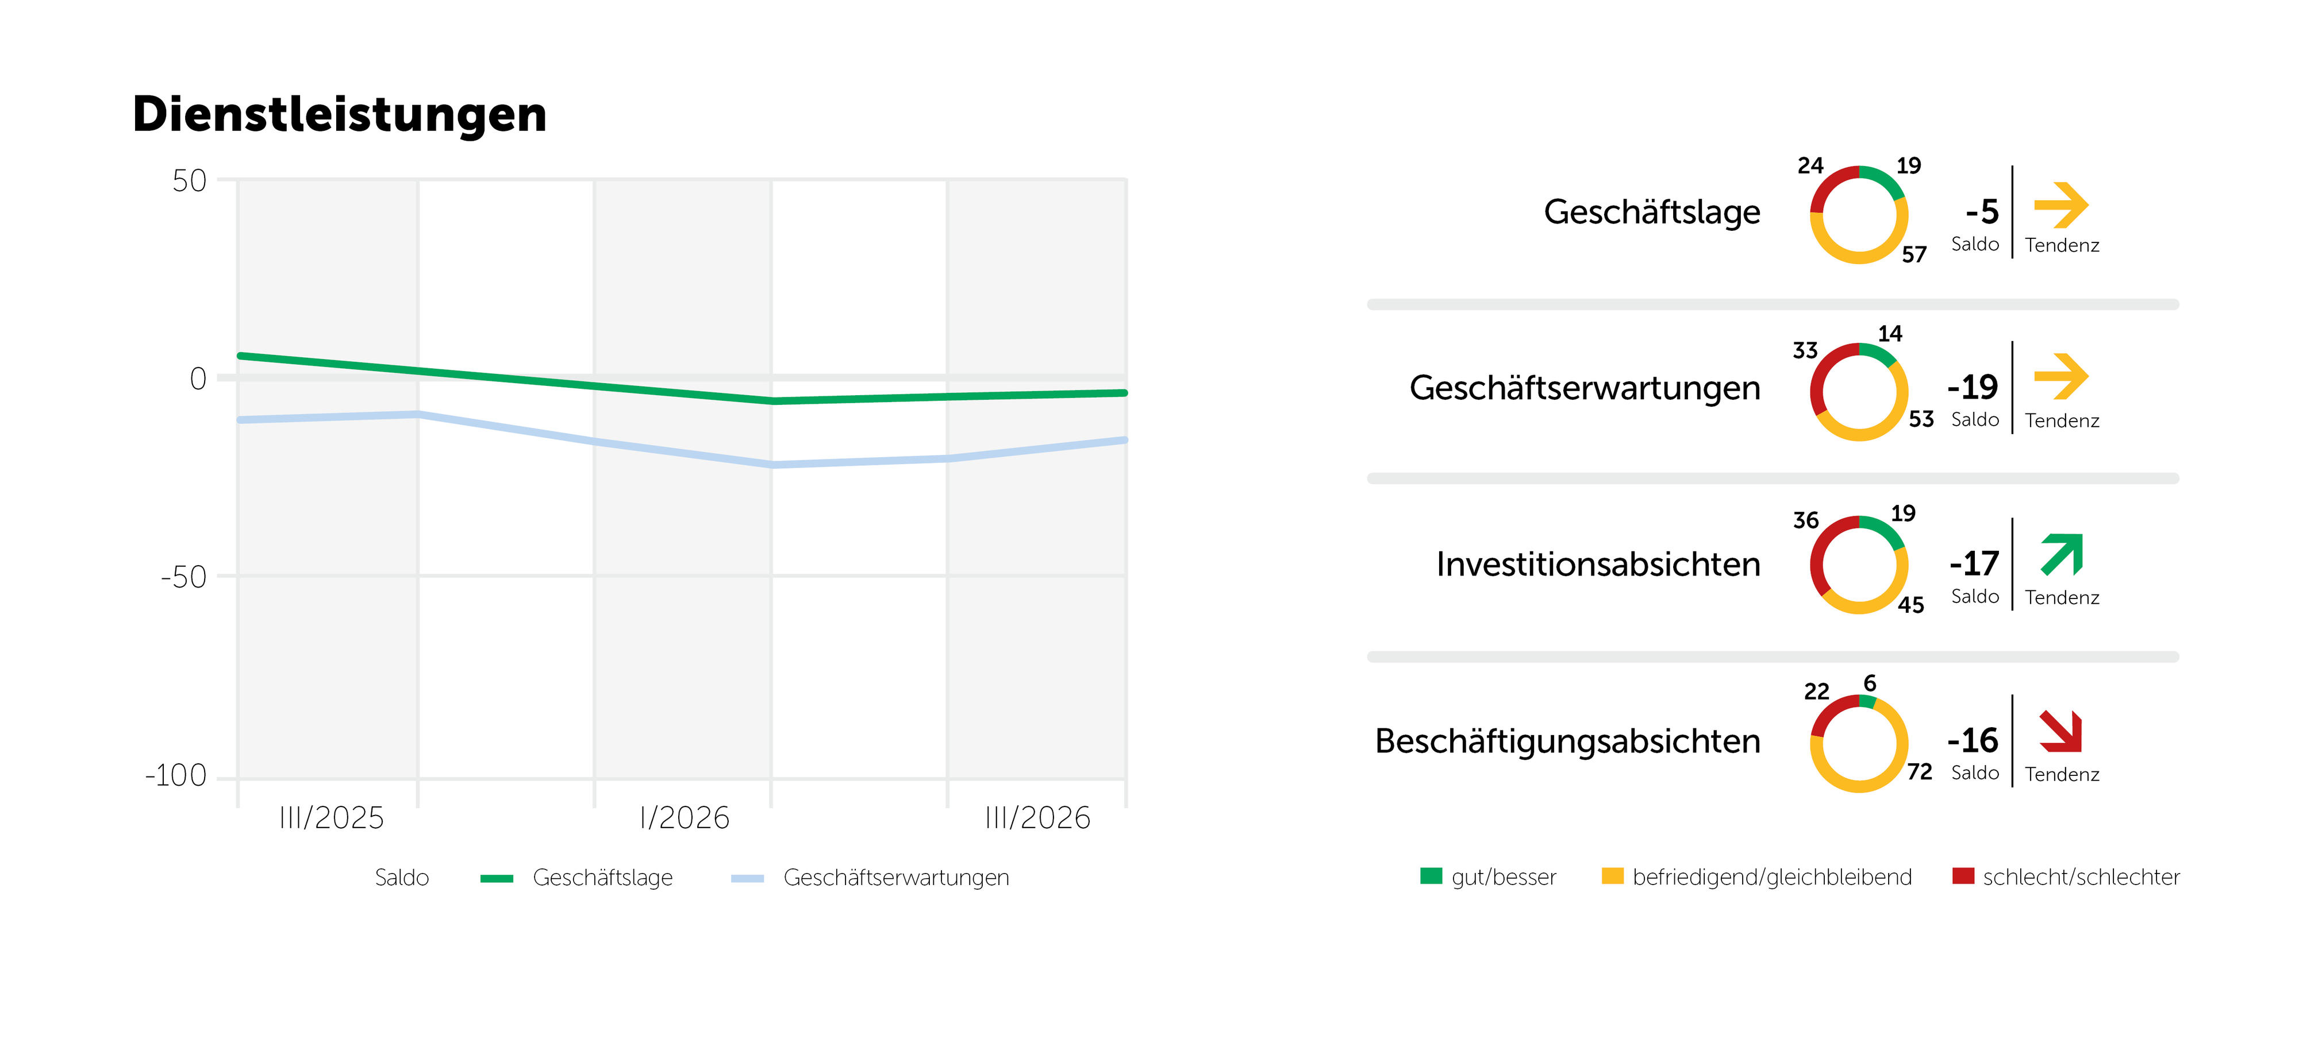The image size is (2299, 1039).
Task: Click the III/2026 axis label
Action: tap(1037, 817)
